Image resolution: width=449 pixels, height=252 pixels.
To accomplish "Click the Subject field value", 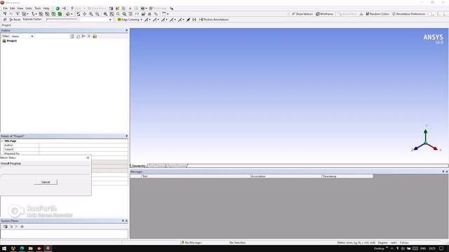I will tap(83, 149).
